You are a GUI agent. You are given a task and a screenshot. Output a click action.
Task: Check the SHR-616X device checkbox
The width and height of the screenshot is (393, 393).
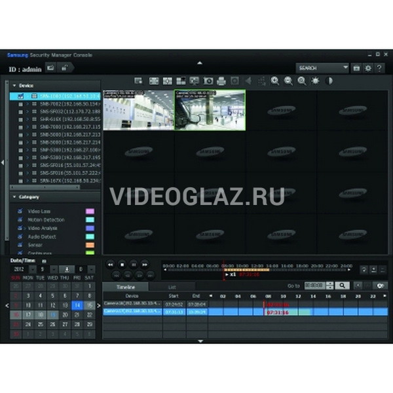click(21, 120)
